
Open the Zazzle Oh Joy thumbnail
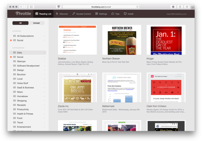point(77,87)
